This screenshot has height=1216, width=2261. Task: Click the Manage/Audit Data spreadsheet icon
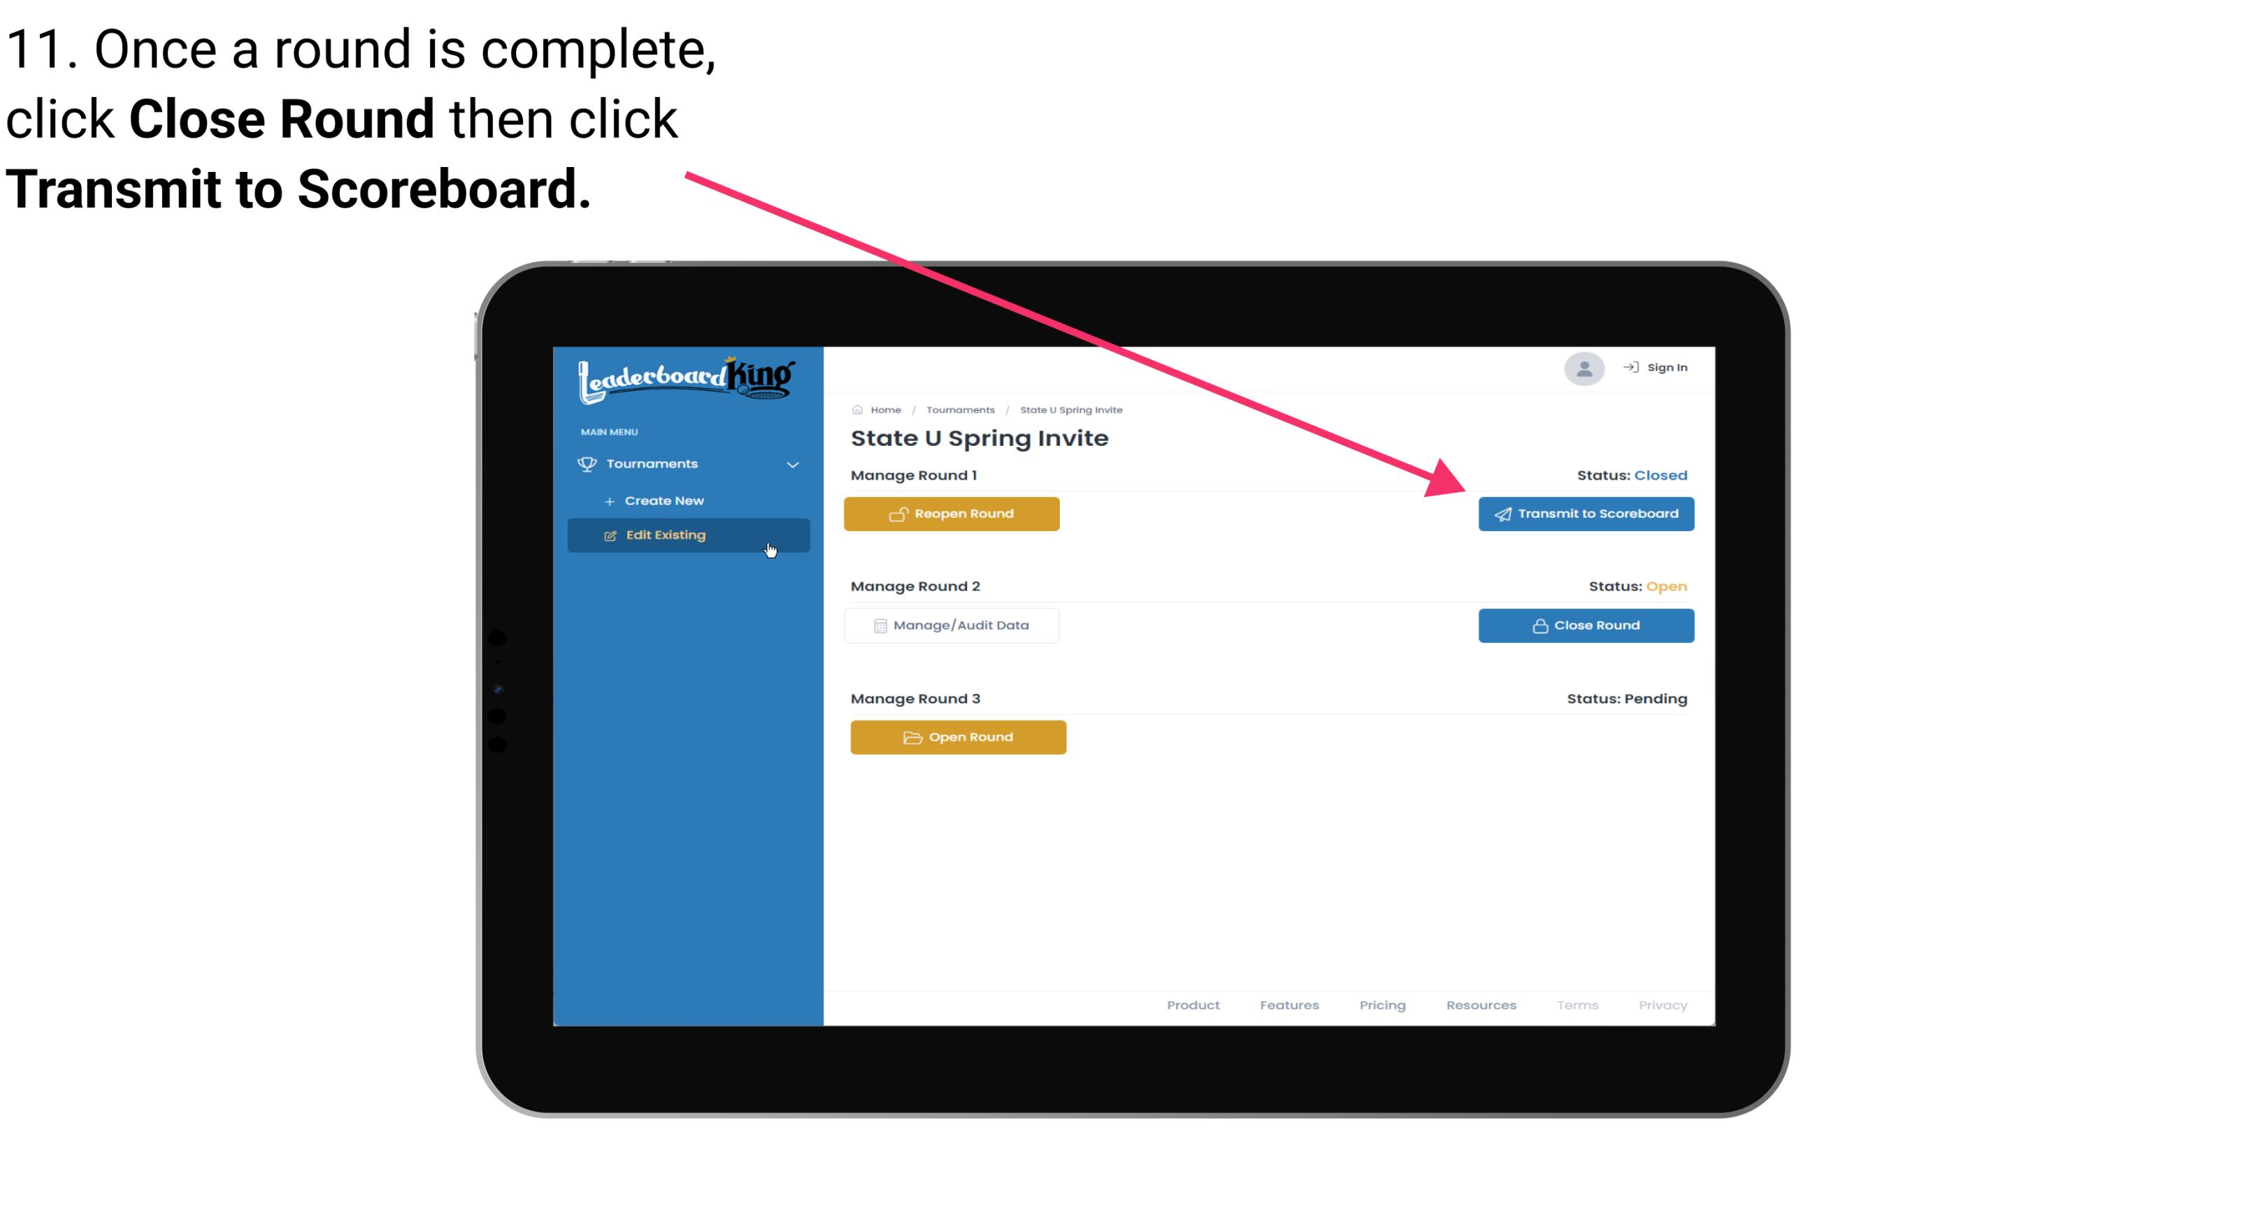pyautogui.click(x=879, y=625)
